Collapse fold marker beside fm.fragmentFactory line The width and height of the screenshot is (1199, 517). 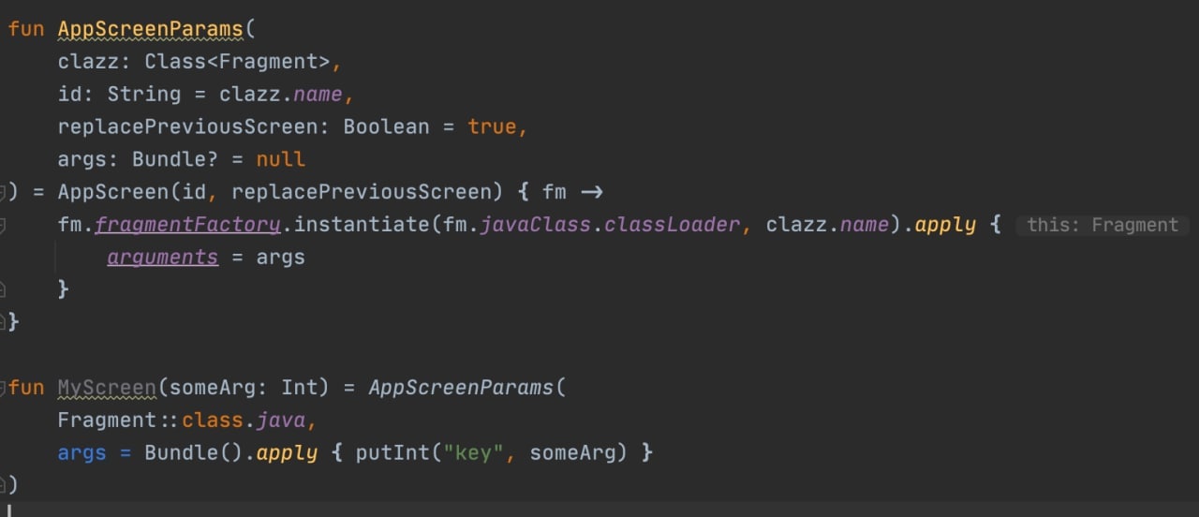[x=3, y=225]
